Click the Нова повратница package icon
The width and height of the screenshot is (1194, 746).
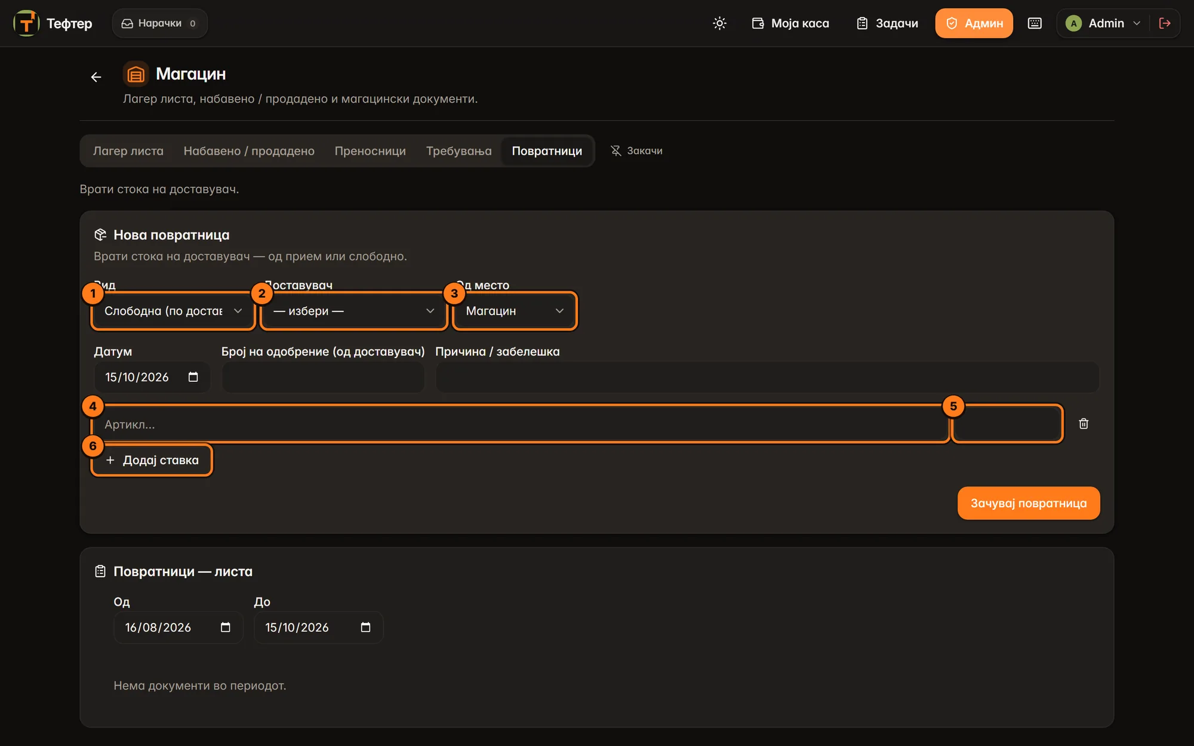click(x=100, y=235)
